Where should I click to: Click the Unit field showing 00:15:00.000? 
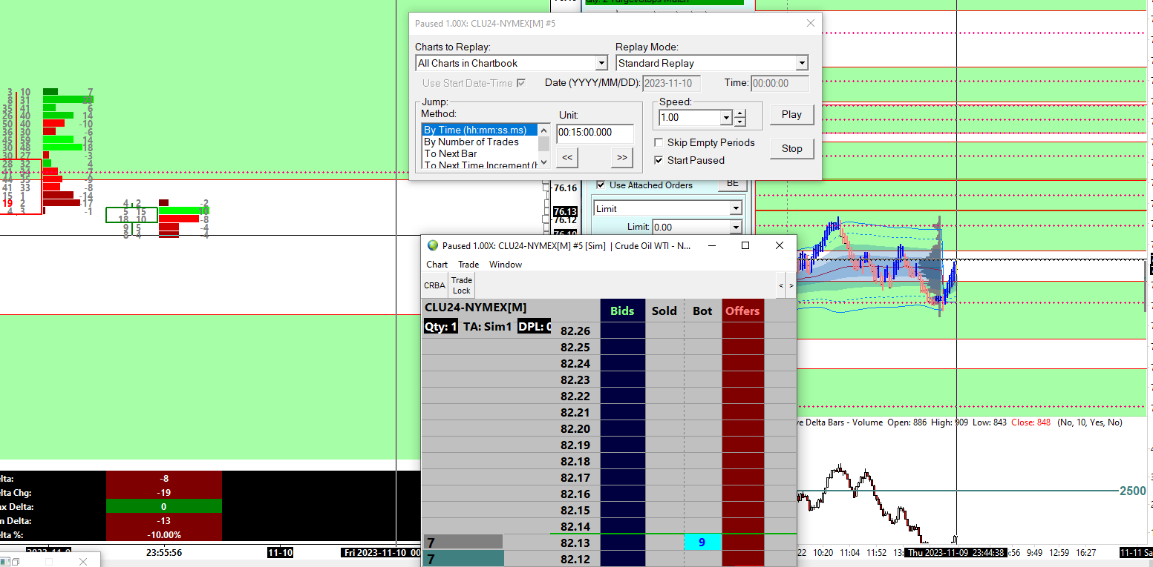595,133
